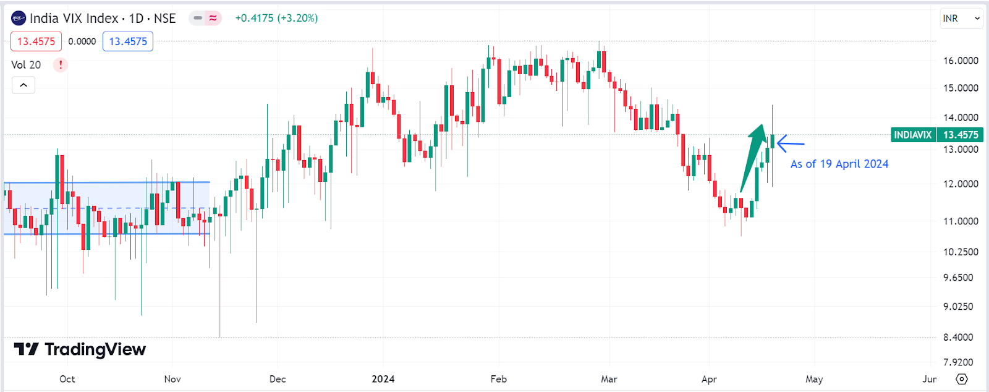Click the blue buy price 13.4575 button
The image size is (989, 392).
pyautogui.click(x=128, y=41)
